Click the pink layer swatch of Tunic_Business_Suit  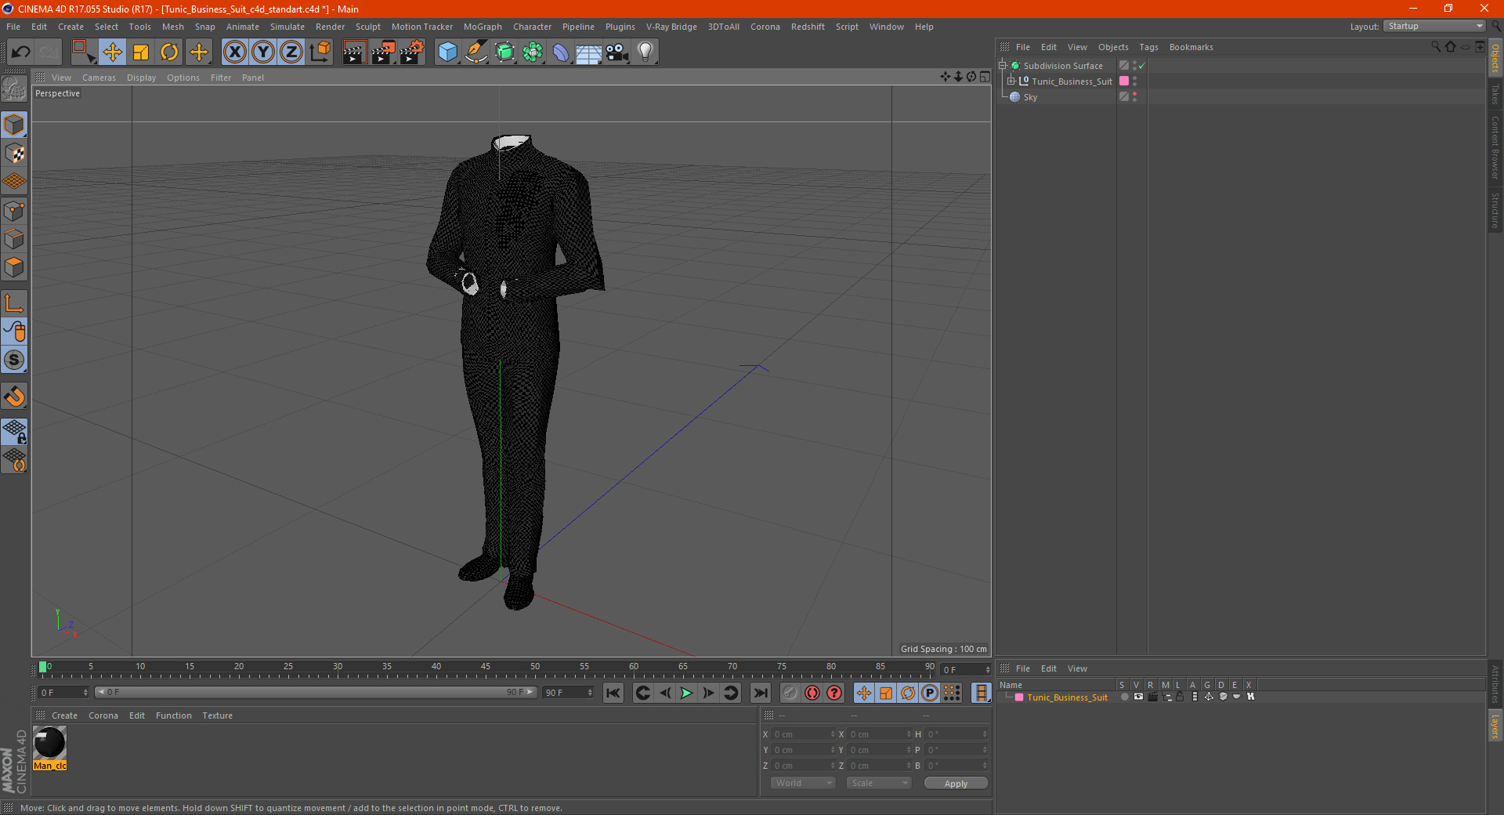[x=1124, y=81]
